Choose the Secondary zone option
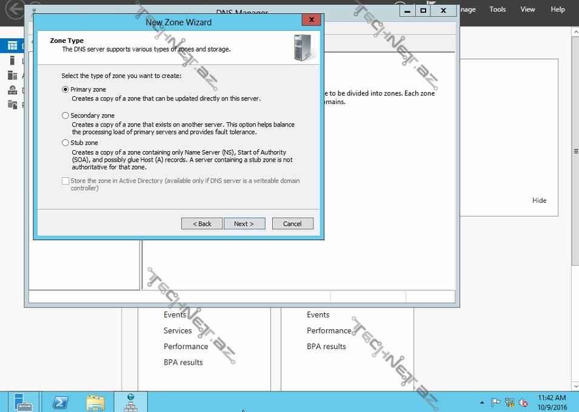Screen dimensions: 579x412 (65, 116)
